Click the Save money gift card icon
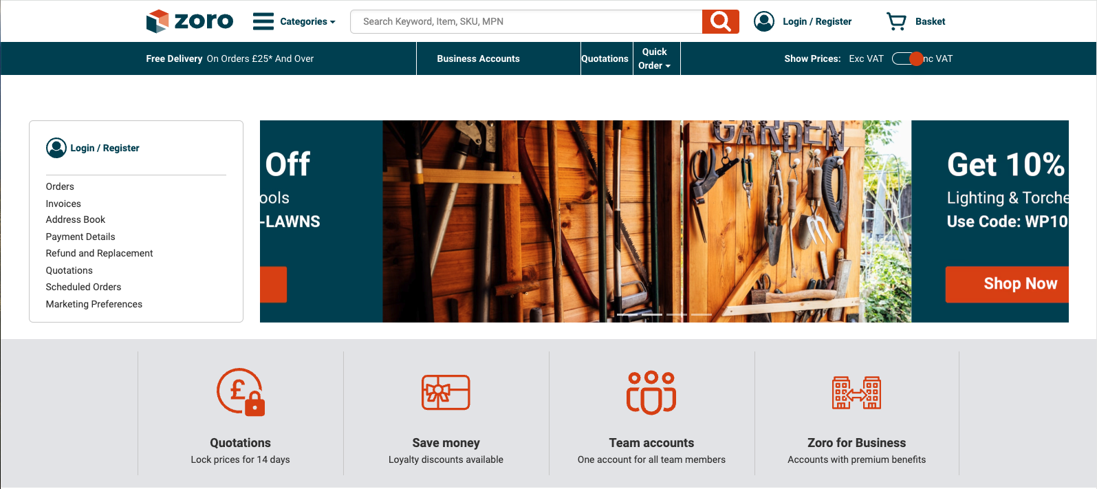 coord(446,392)
